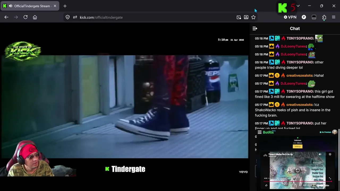The height and width of the screenshot is (191, 340).
Task: Share the YouTube video
Action: click(266, 185)
